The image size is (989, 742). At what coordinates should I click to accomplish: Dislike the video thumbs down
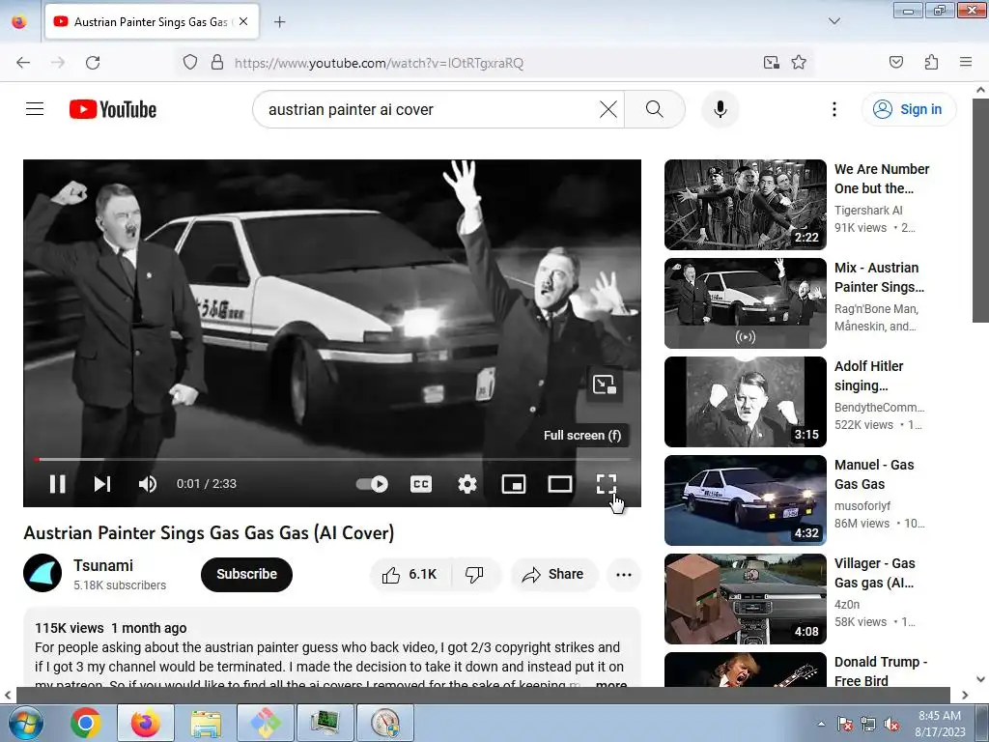click(474, 574)
